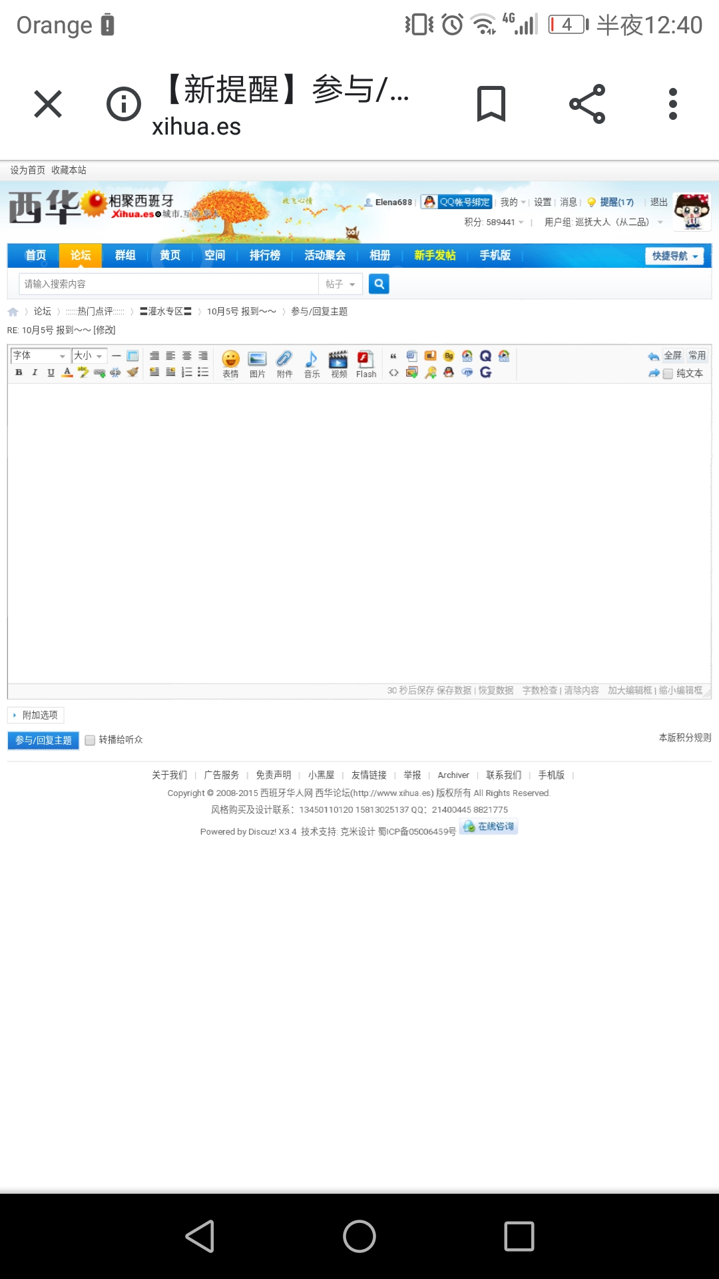Insert an unordered bullet list

(x=203, y=372)
